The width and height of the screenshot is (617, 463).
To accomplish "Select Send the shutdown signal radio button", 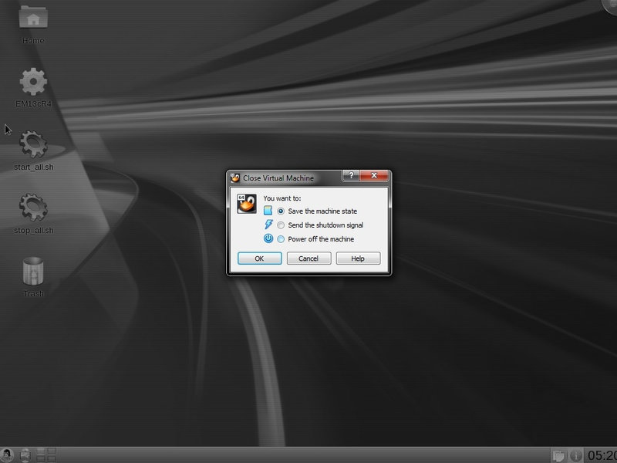I will (x=282, y=225).
